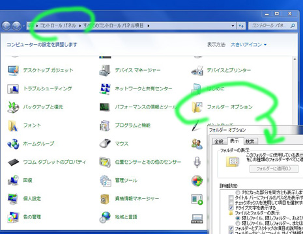Open パフォーマンスの情報とツール
The height and width of the screenshot is (234, 303).
(137, 107)
